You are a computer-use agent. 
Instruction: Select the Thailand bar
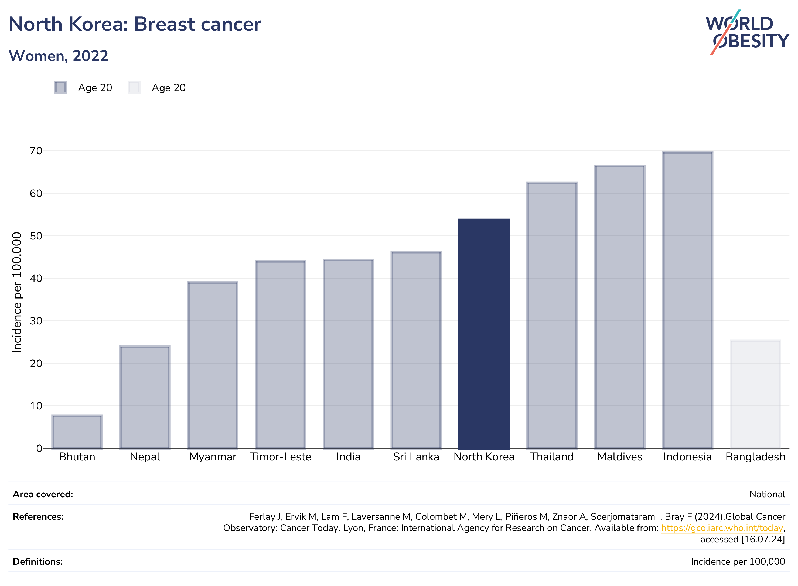tap(552, 315)
